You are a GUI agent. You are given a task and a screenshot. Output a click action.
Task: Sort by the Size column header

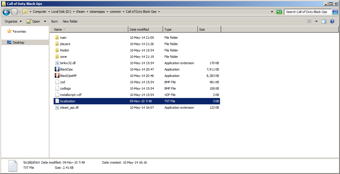point(210,29)
